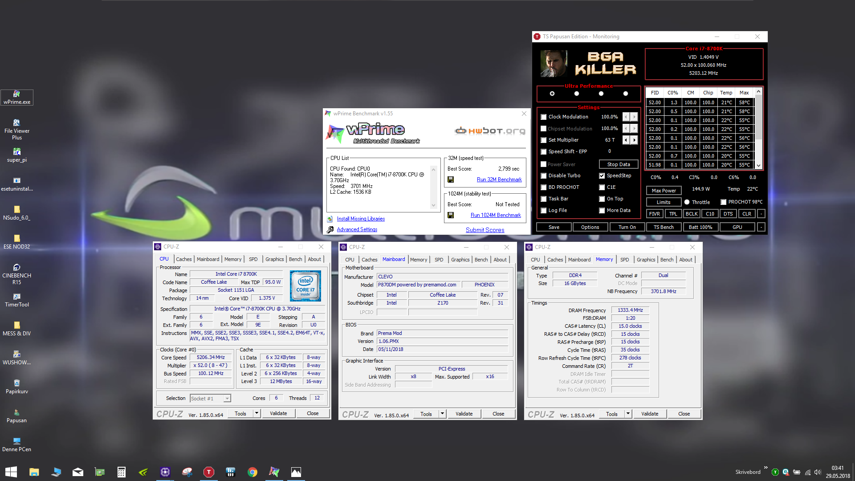855x481 pixels.
Task: Enable Set Multiplier checkbox
Action: 544,140
